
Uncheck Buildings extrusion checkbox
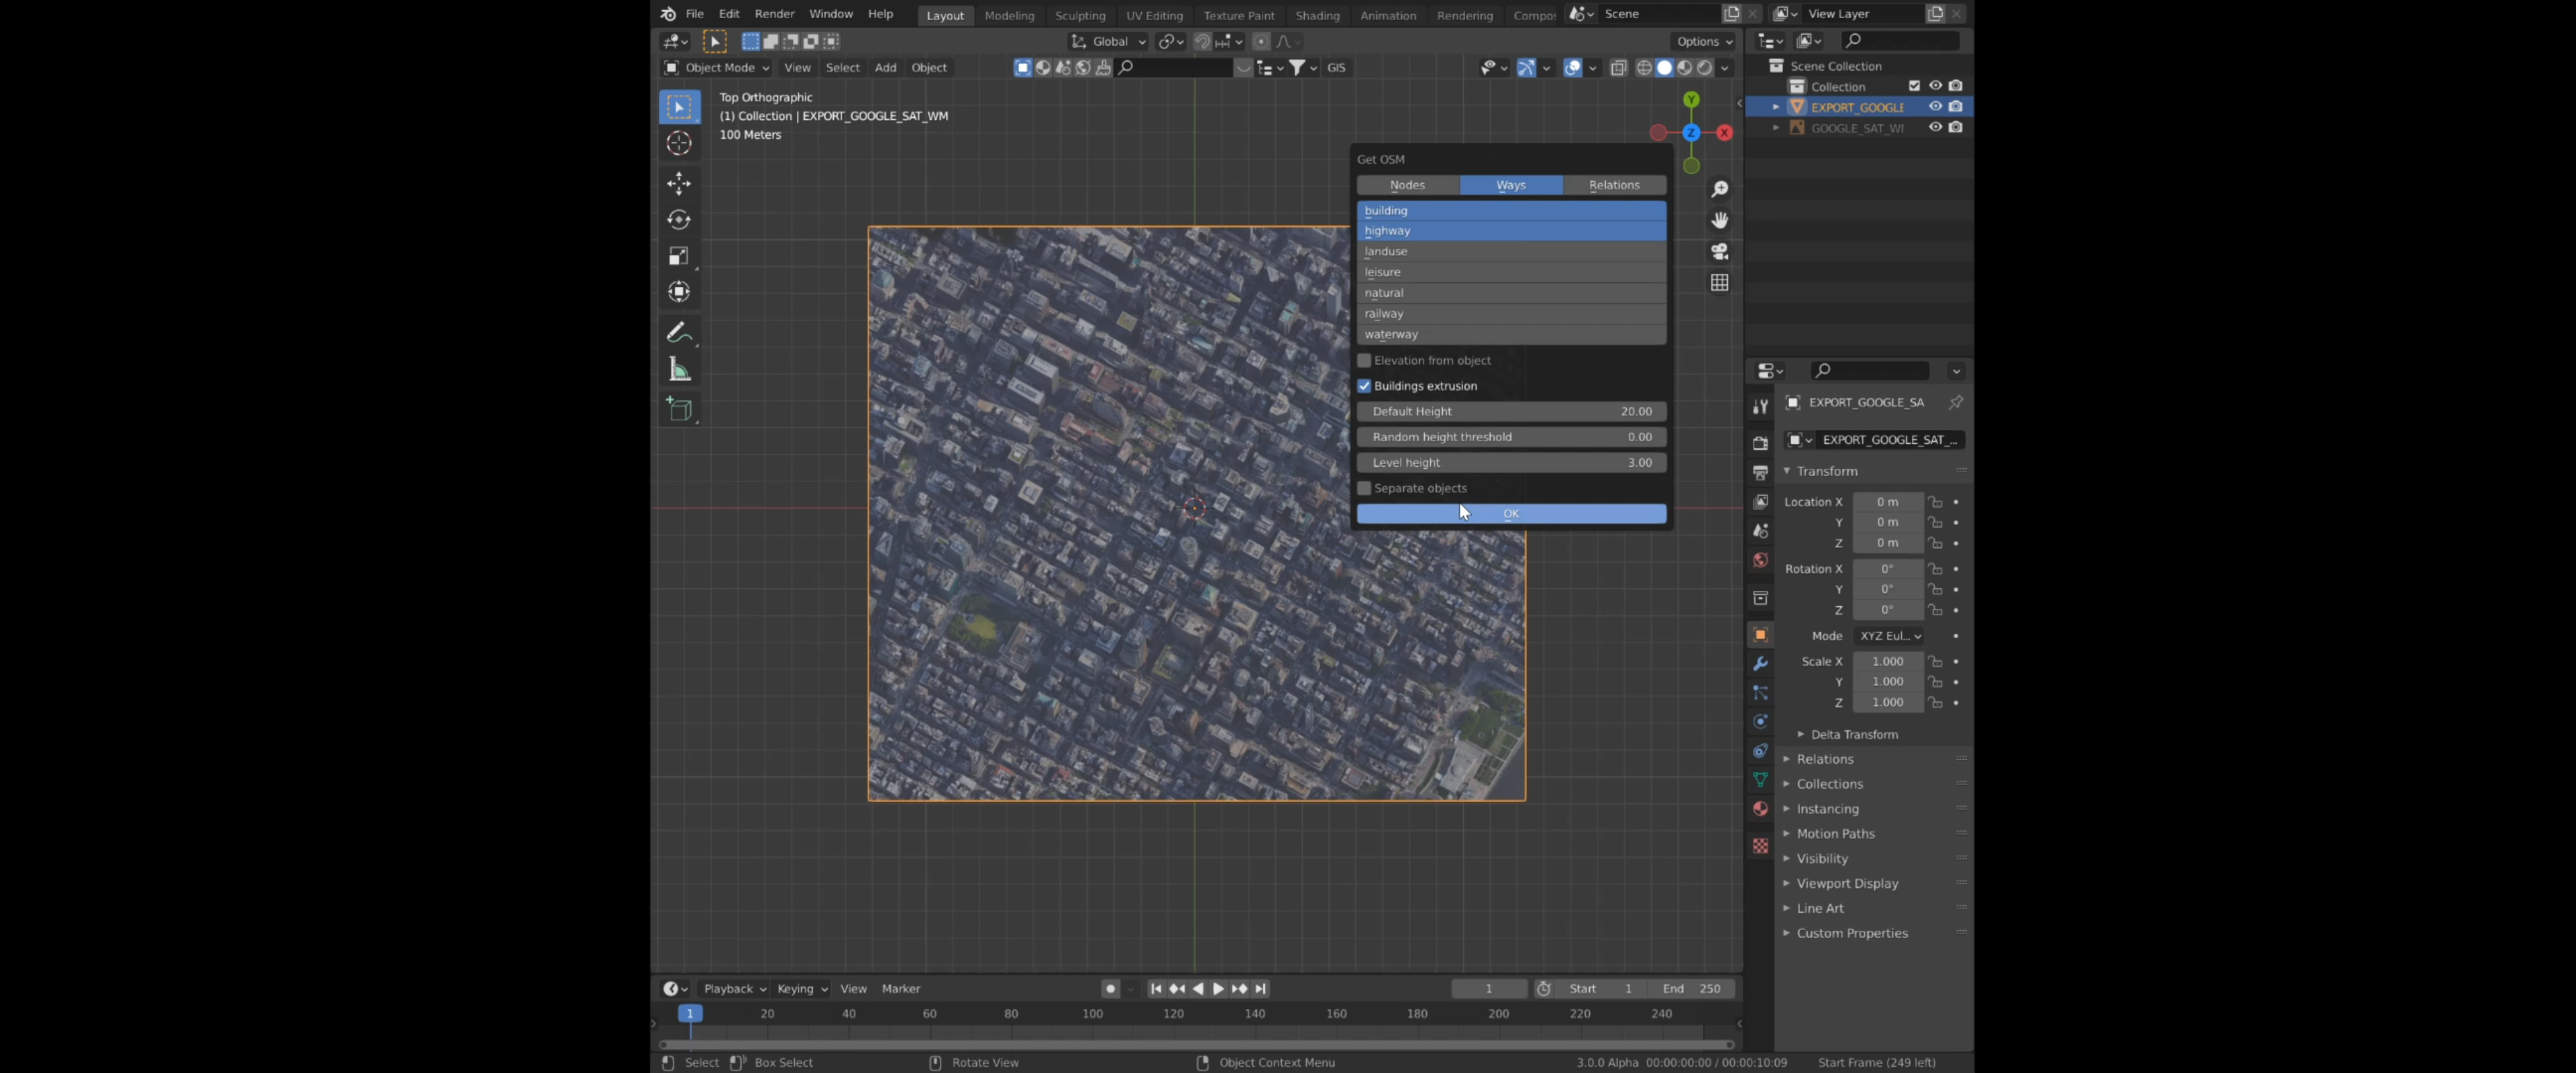tap(1364, 386)
